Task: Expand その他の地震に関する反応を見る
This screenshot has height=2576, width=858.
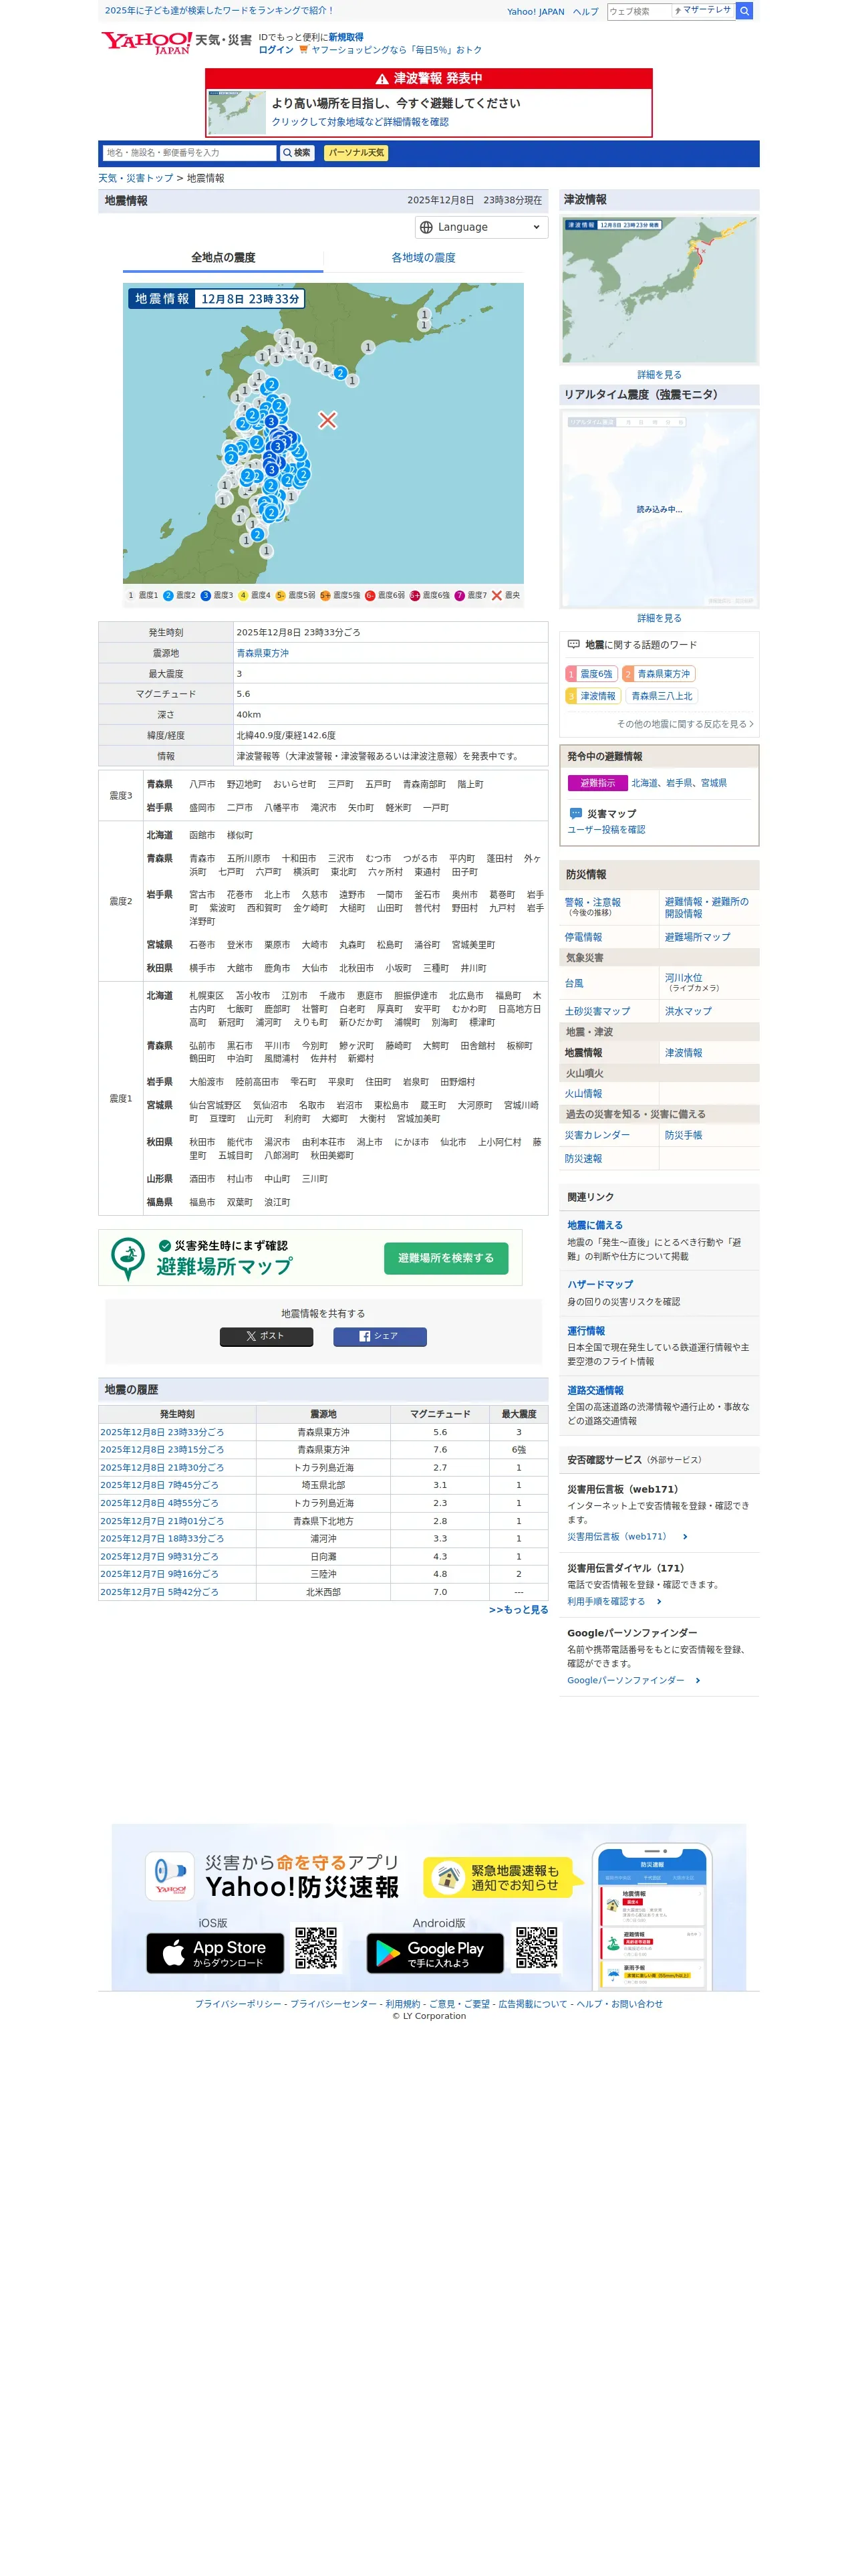Action: [x=684, y=724]
